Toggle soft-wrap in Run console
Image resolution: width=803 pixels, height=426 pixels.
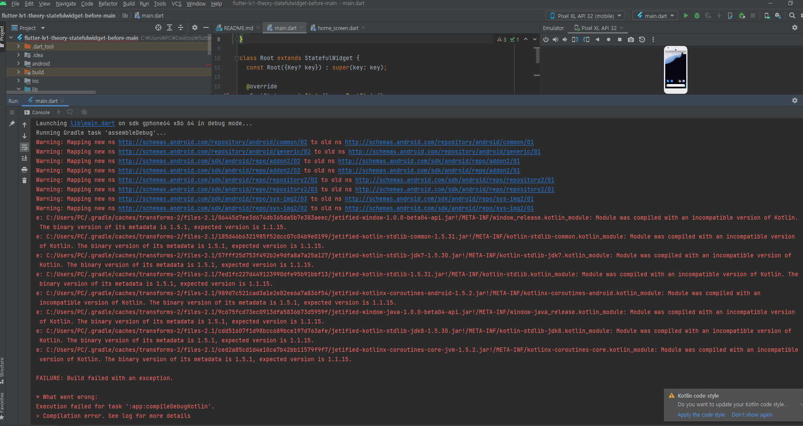(x=24, y=147)
